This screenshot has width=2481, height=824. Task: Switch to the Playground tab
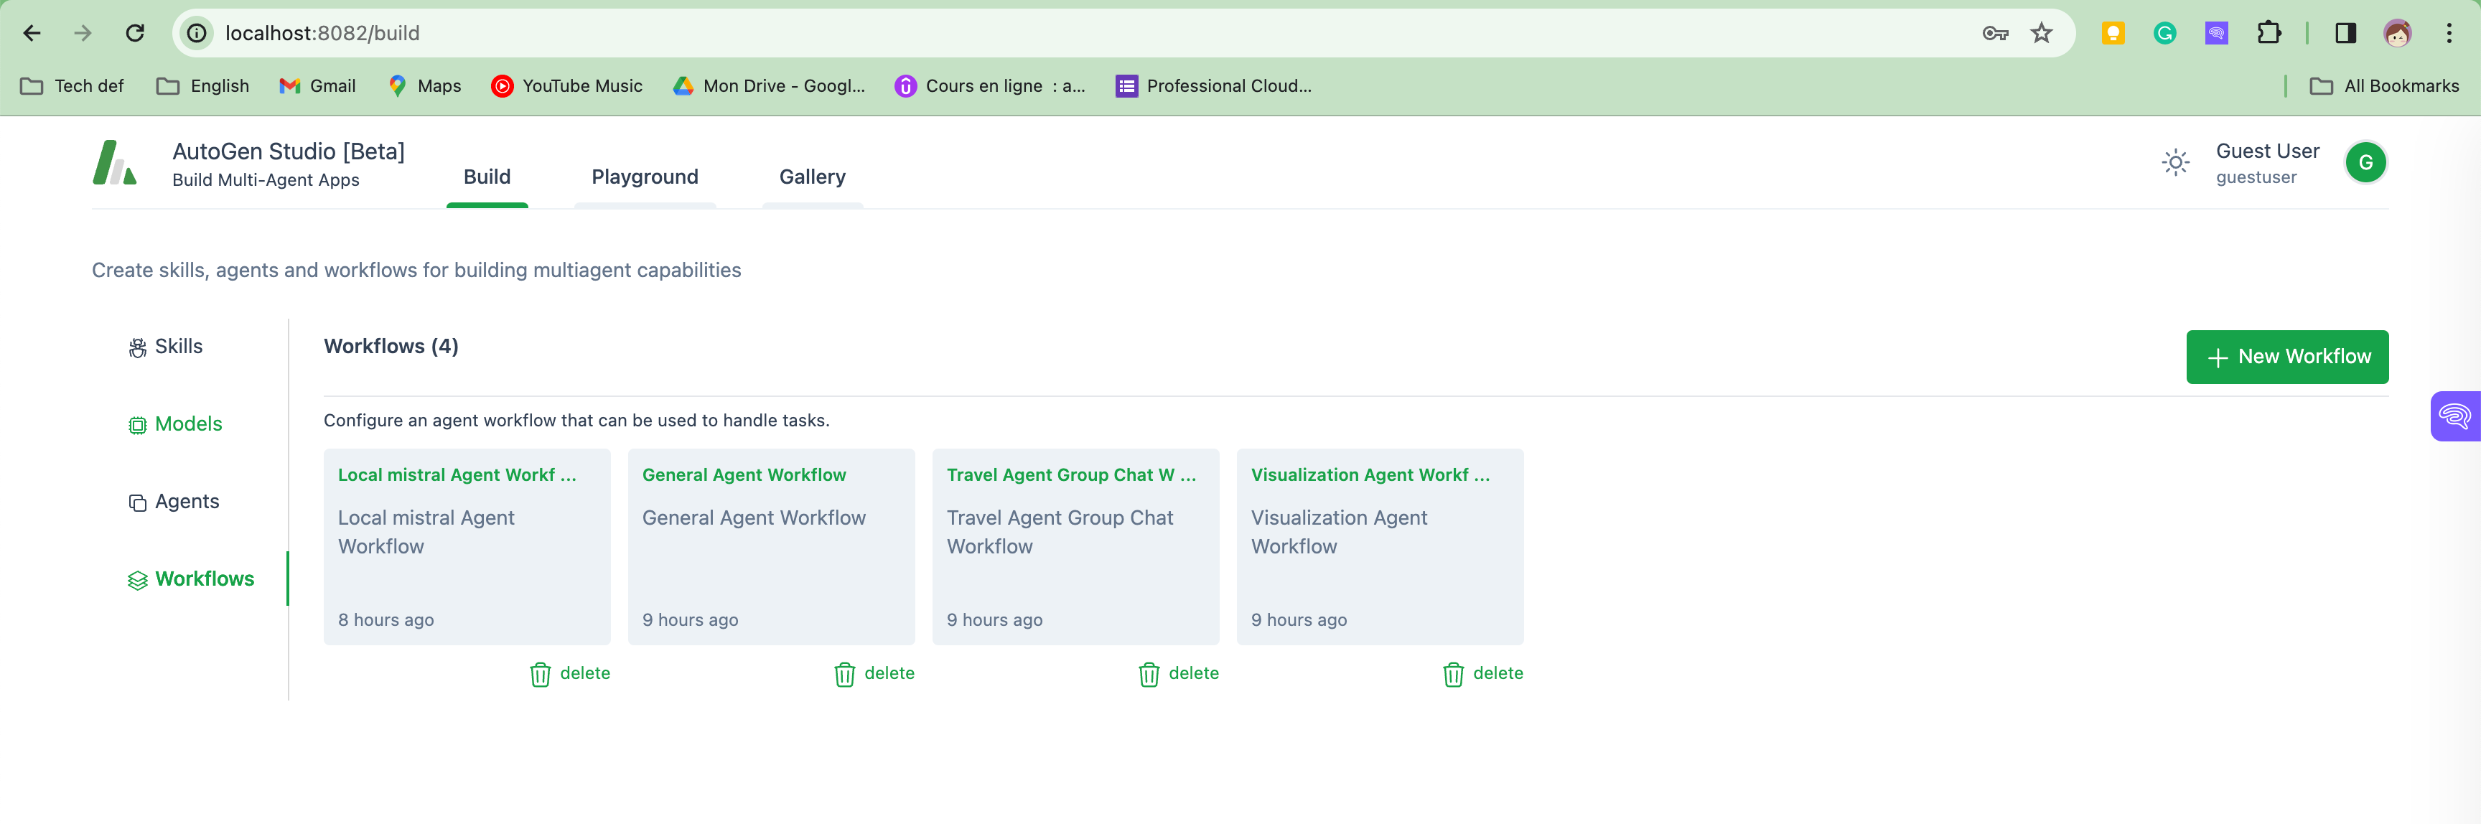pyautogui.click(x=645, y=177)
